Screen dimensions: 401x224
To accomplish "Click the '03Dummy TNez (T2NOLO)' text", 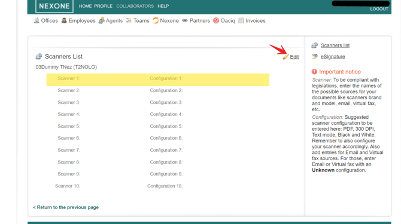I will (x=66, y=67).
